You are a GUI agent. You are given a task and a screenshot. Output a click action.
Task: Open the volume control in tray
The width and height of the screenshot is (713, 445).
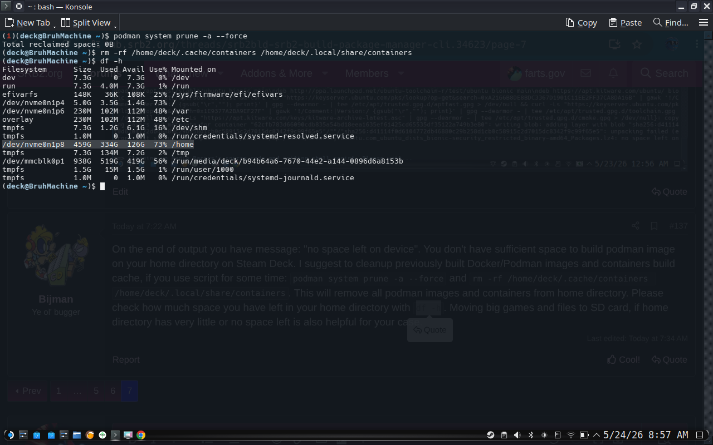pos(517,435)
